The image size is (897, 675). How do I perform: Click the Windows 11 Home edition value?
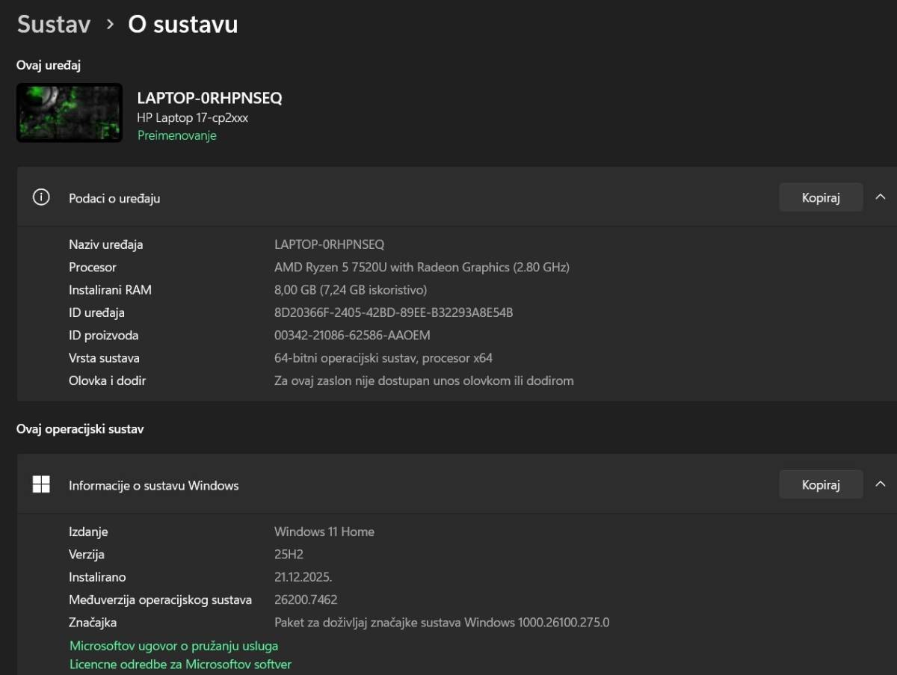pos(324,531)
